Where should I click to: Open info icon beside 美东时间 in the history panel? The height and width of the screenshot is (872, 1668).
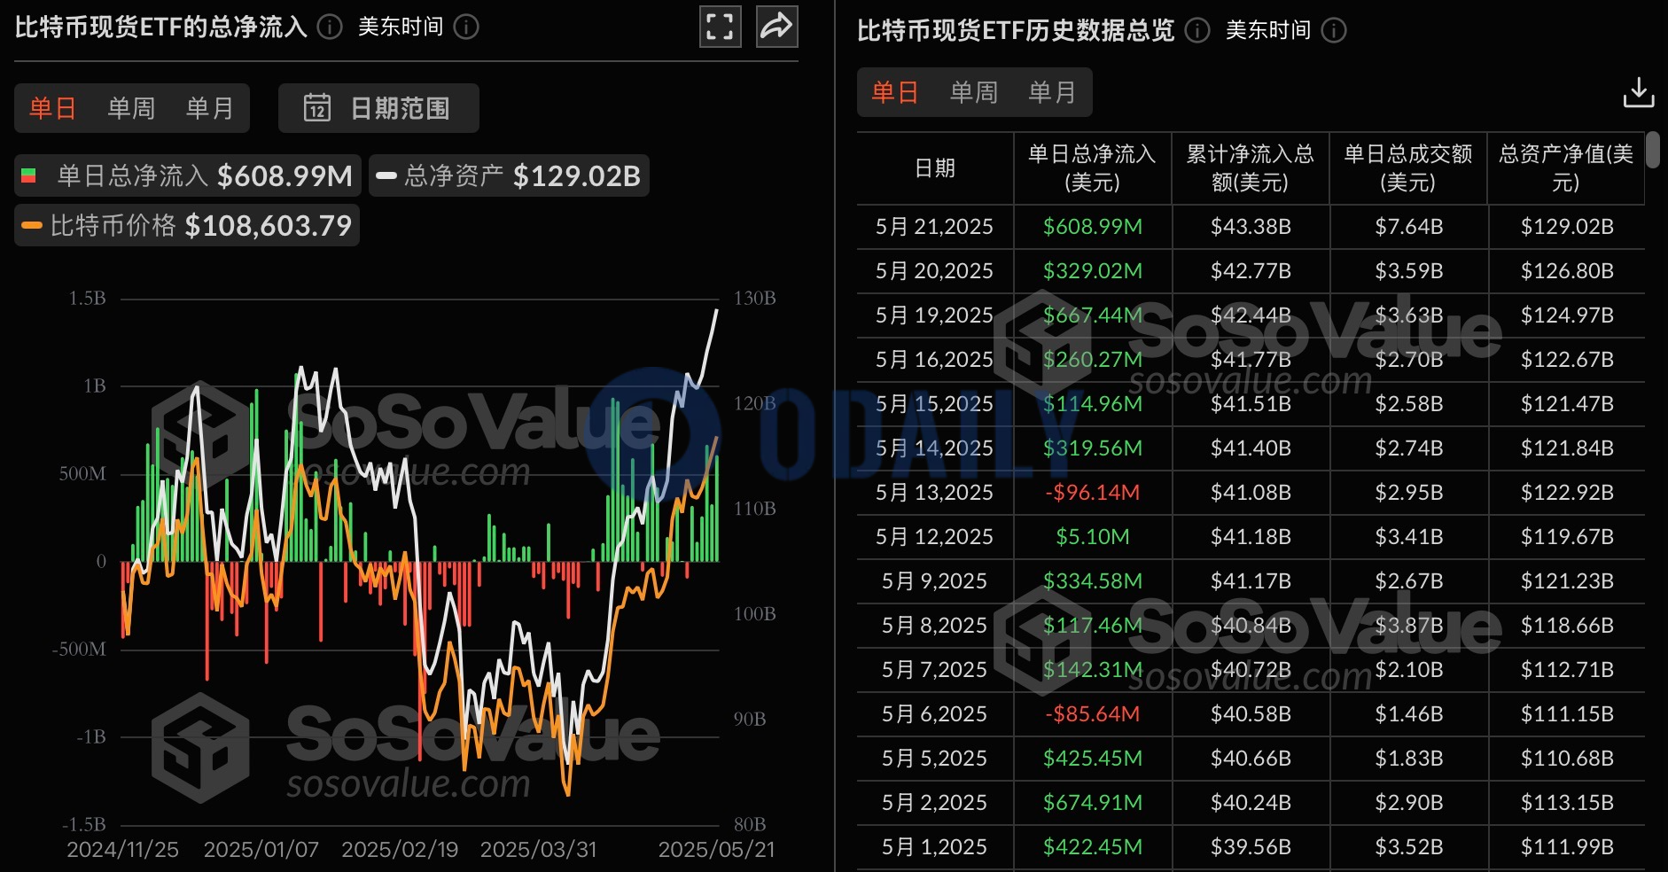(x=1334, y=30)
